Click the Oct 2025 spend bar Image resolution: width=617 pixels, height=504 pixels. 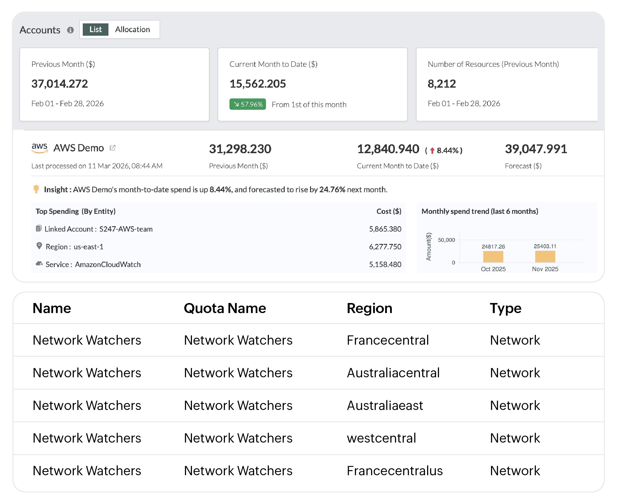coord(493,257)
